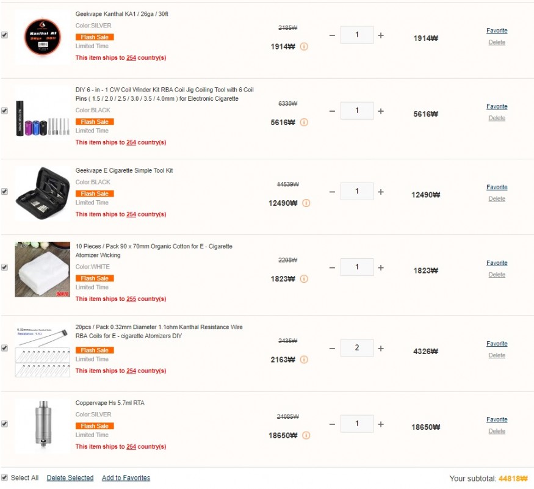Click the Delete Selected link
This screenshot has width=534, height=489.
(x=70, y=478)
